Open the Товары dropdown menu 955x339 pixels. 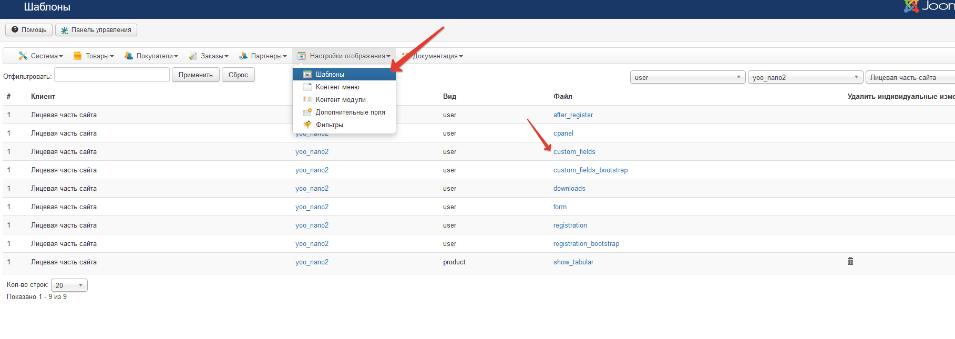(94, 56)
